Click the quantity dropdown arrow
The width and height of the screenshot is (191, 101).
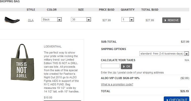(x=131, y=19)
